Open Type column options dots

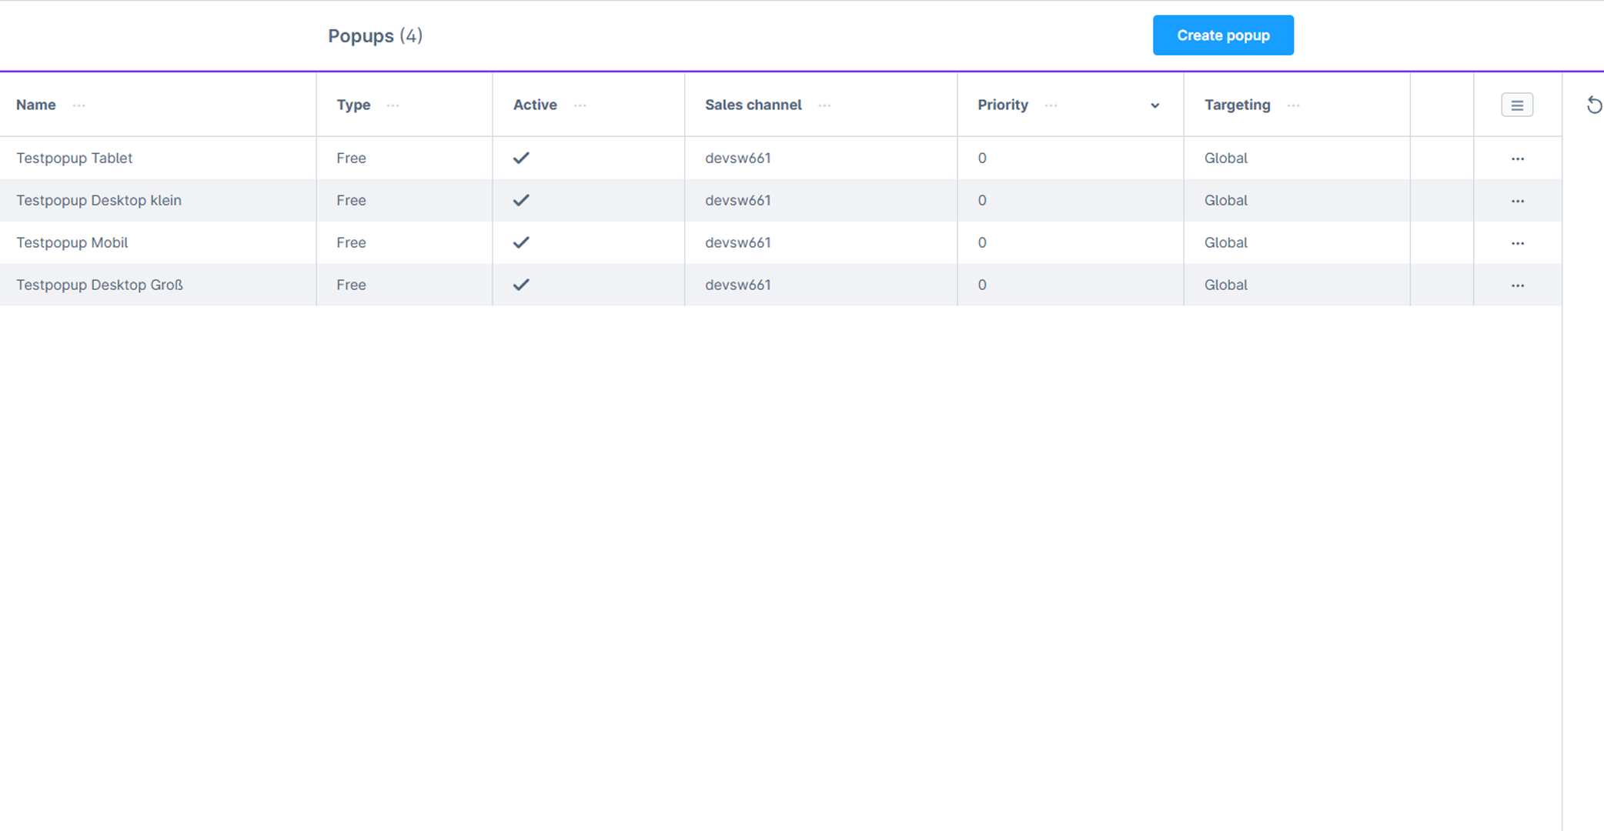(393, 105)
